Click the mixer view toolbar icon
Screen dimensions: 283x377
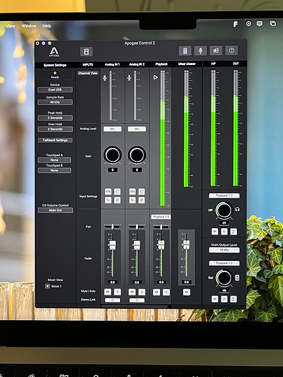tap(185, 50)
